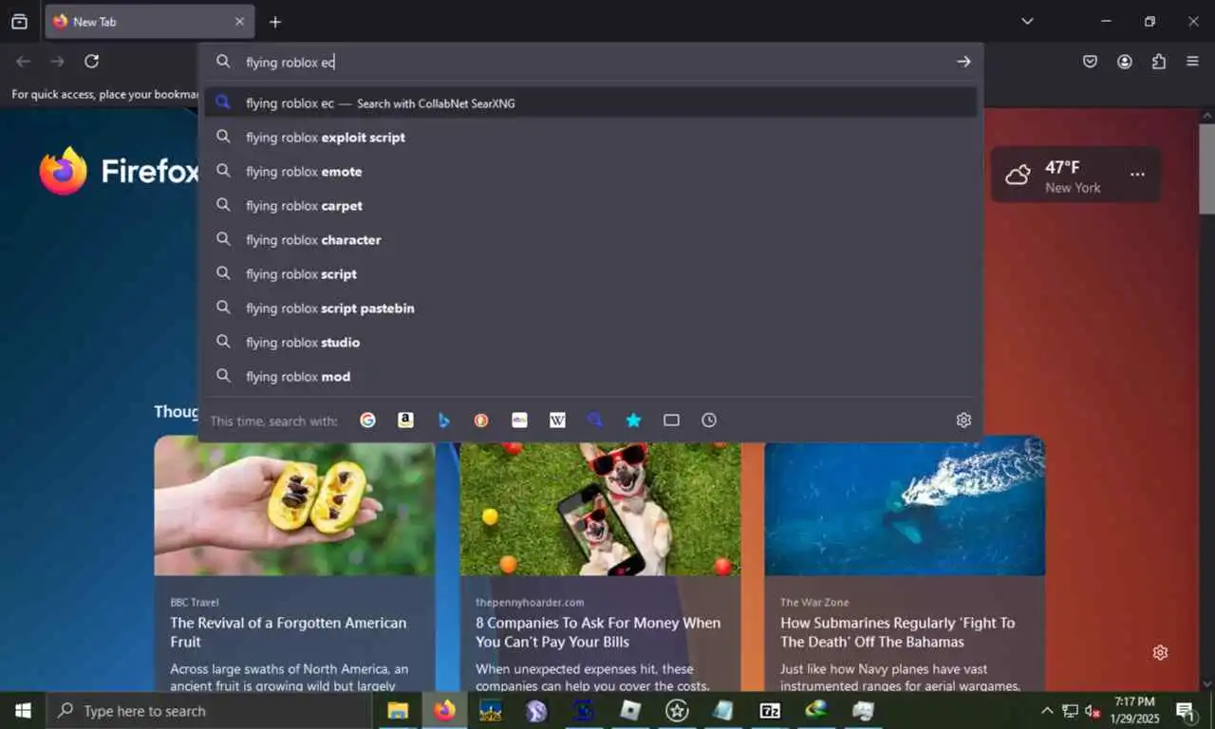This screenshot has width=1215, height=729.
Task: Open 'How Submarines Regularly Fight To The Death'
Action: (x=898, y=632)
